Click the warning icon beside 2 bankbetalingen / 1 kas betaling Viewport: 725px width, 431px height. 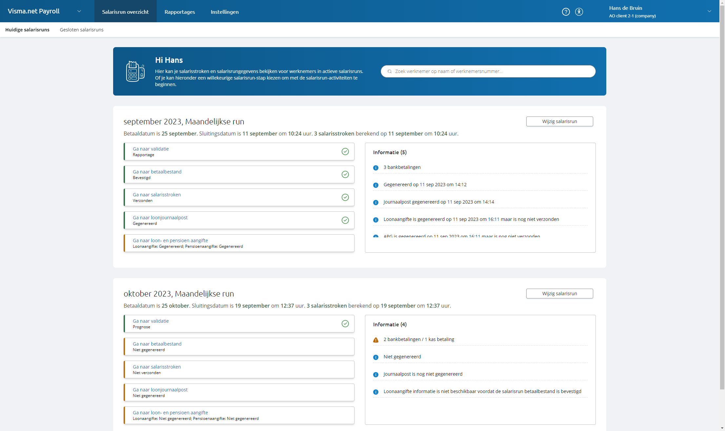[x=375, y=340]
